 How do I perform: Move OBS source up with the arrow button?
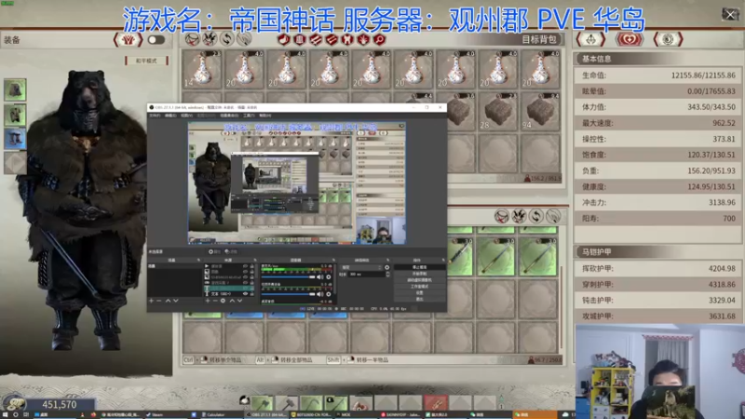tap(232, 301)
